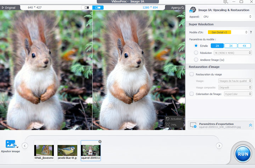Open the 4K (4096 X 4096) resolution dropdown
This screenshot has width=255, height=168.
[233, 53]
